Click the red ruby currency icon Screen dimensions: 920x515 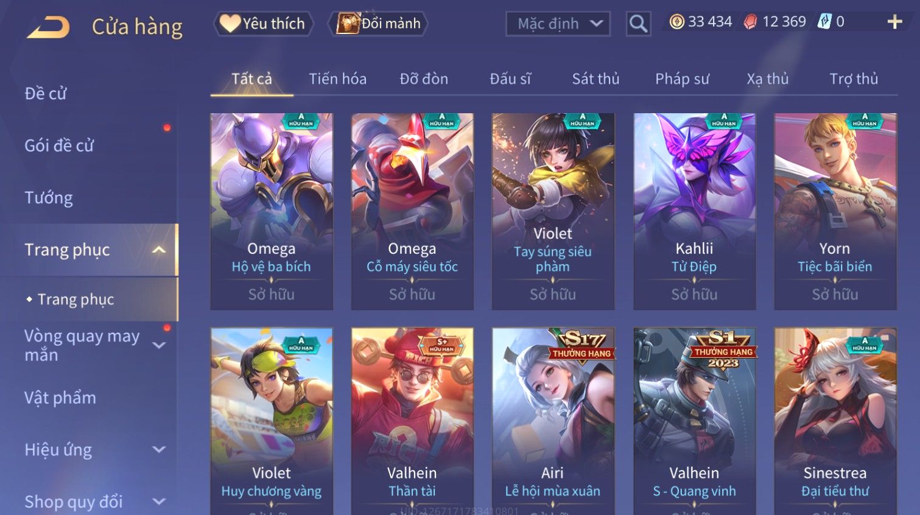750,22
